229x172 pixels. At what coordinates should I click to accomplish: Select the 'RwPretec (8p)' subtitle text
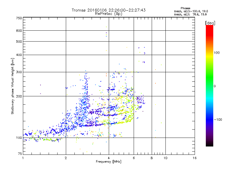(108, 14)
